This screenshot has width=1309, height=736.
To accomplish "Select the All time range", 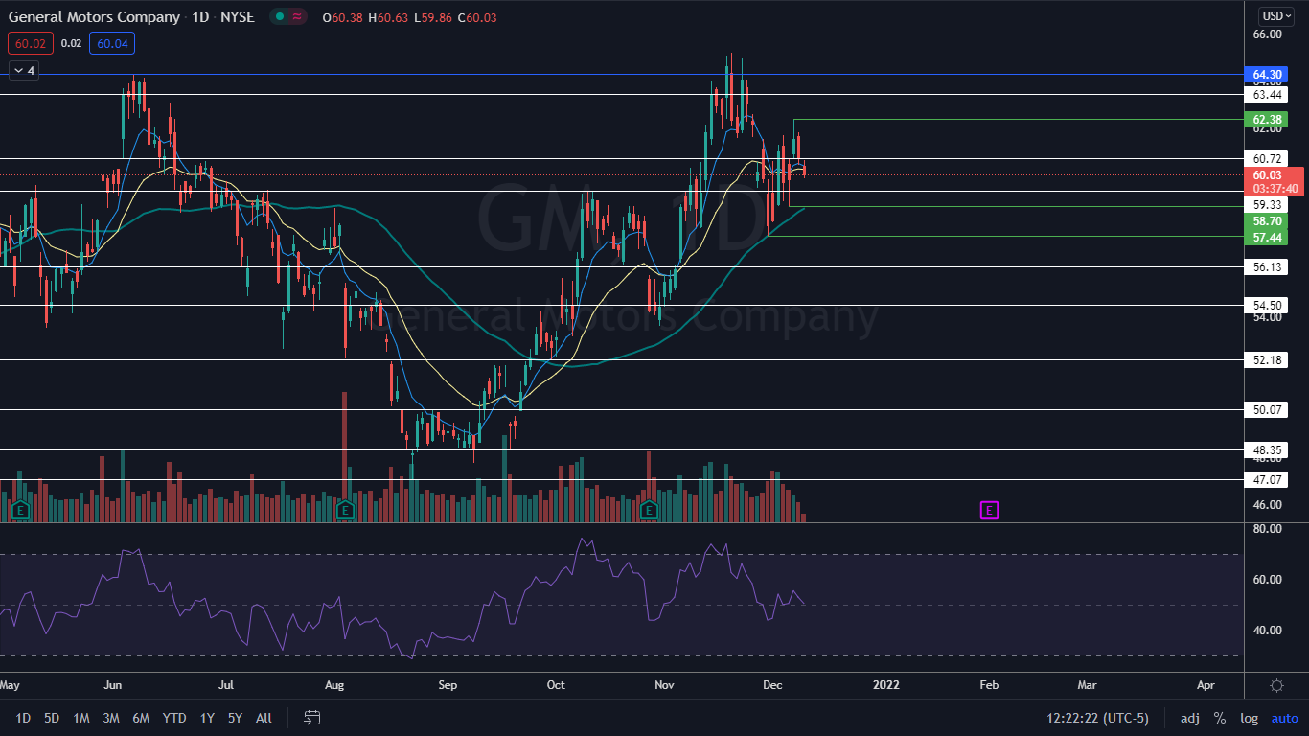I will point(264,718).
